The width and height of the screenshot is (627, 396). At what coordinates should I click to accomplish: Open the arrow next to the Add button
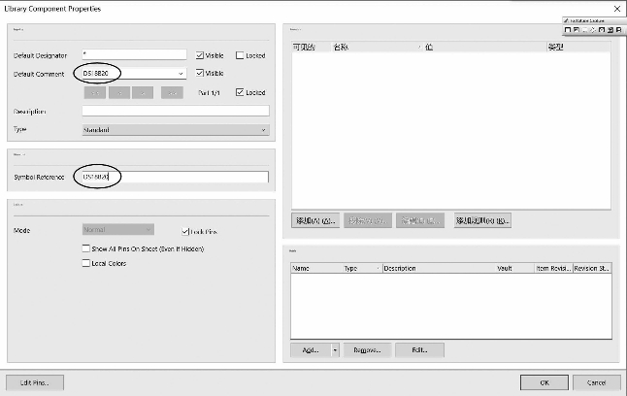[x=335, y=350]
